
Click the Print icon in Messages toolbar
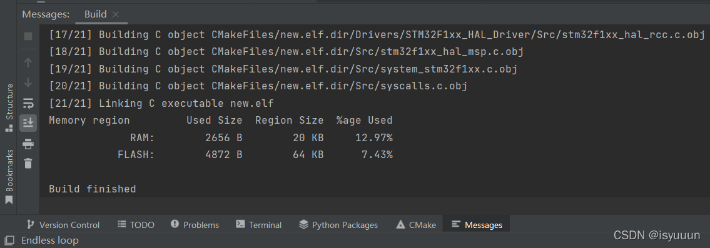(x=28, y=144)
